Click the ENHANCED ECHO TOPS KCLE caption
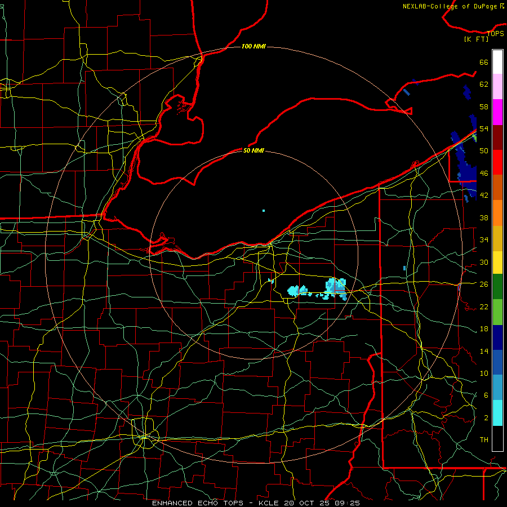507x507 pixels. (x=256, y=503)
